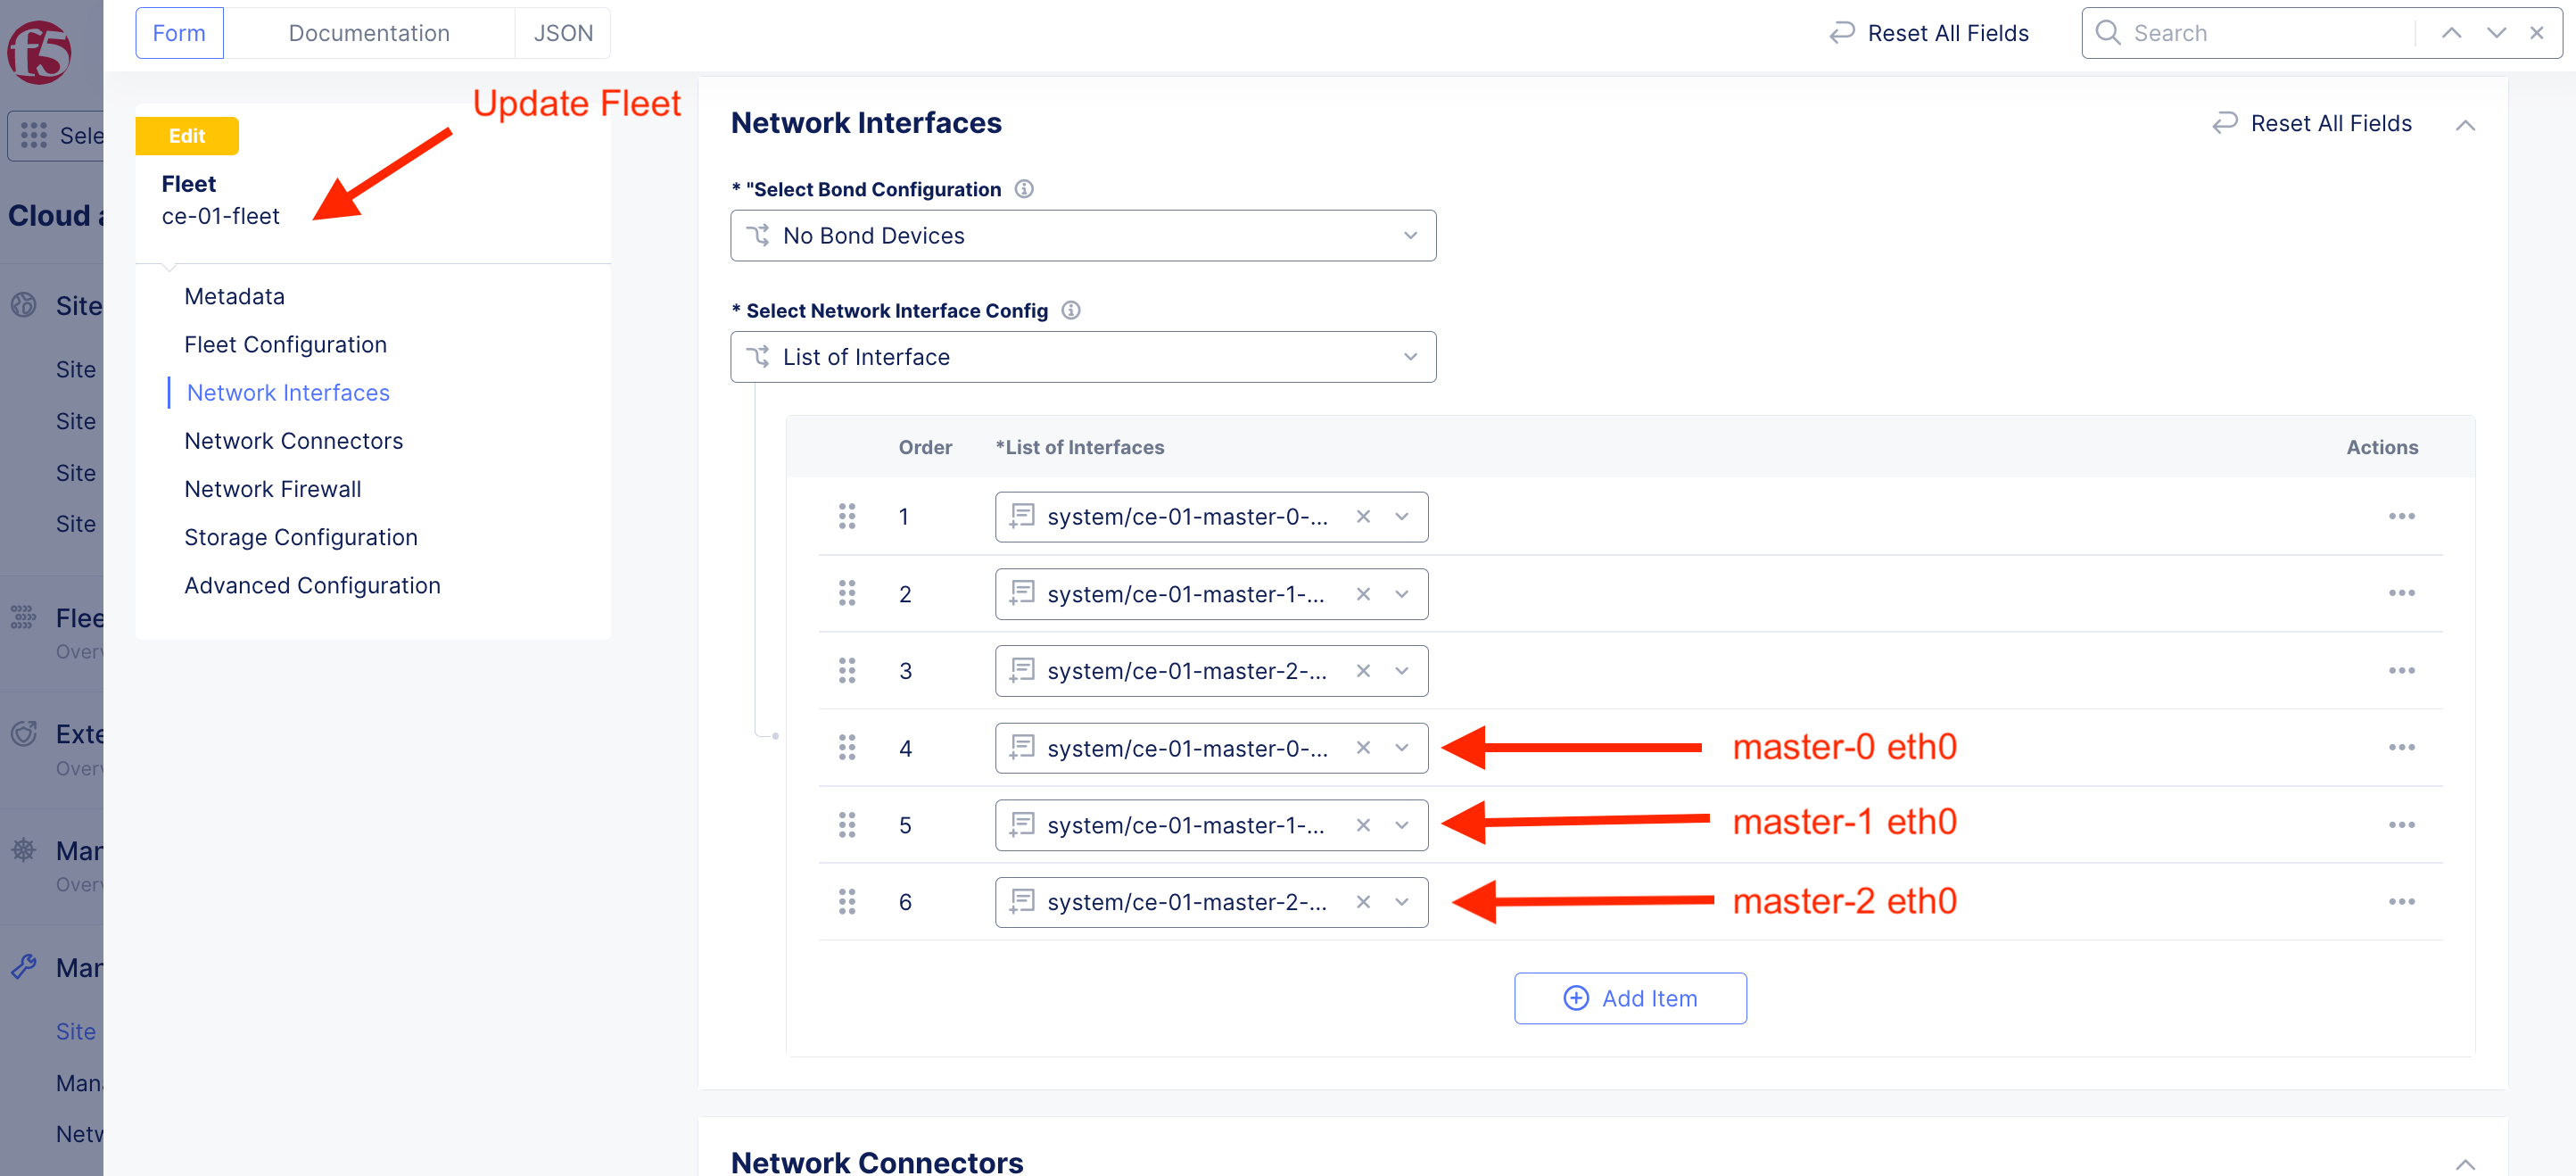Close the search bar with X
This screenshot has height=1176, width=2576.
[2537, 33]
